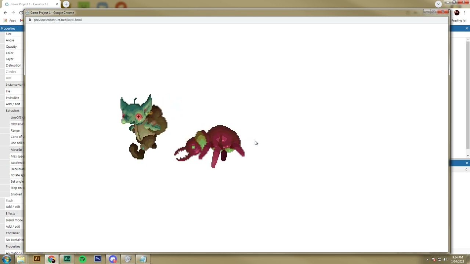This screenshot has height=264, width=470.
Task: Select the Properties panel header
Action: [12, 28]
